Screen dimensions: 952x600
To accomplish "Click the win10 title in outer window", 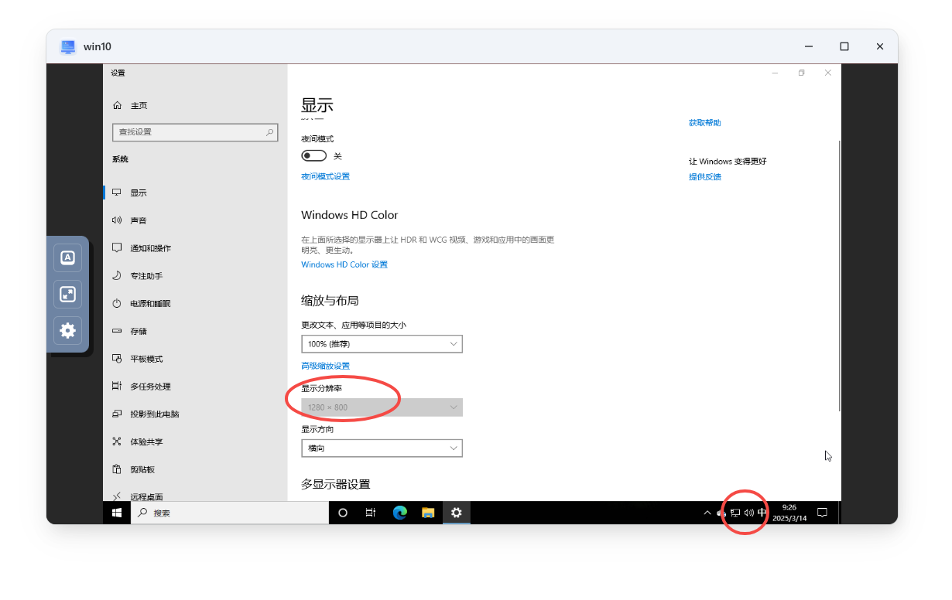I will pyautogui.click(x=98, y=46).
